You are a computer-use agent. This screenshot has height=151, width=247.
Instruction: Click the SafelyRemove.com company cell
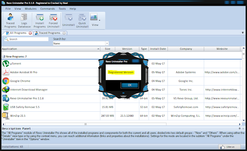pyautogui.click(x=186, y=107)
